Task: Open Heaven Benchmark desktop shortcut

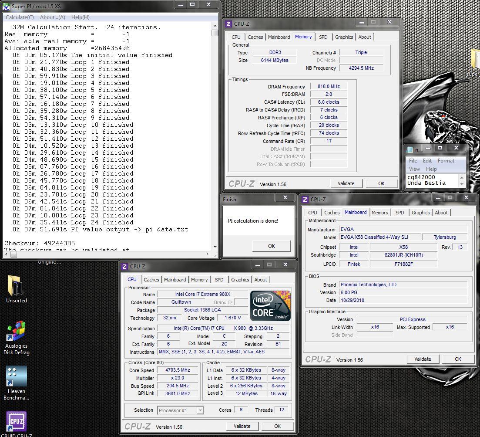Action: point(16,383)
